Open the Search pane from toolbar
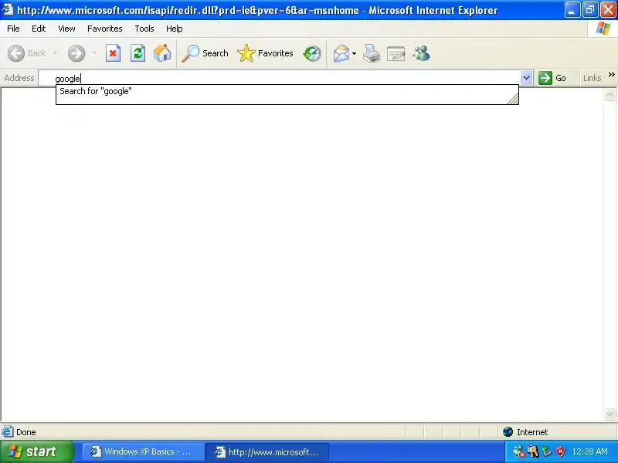 (205, 53)
